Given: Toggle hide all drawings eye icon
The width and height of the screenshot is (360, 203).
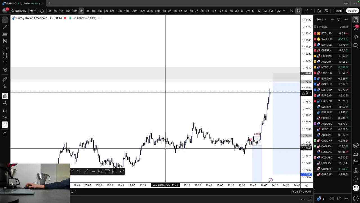Looking at the screenshot, I should coord(5,118).
